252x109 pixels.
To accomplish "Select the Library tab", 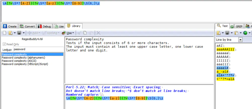I will pyautogui.click(x=73, y=26).
